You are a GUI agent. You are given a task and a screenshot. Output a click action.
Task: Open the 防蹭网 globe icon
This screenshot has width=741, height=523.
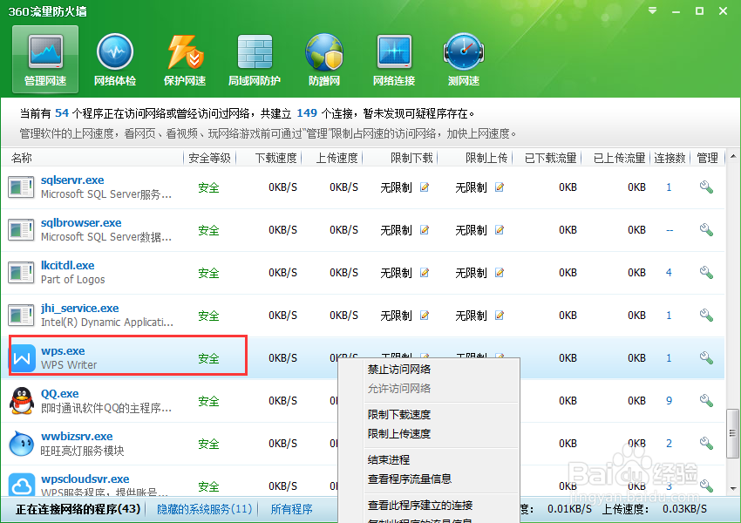[324, 59]
